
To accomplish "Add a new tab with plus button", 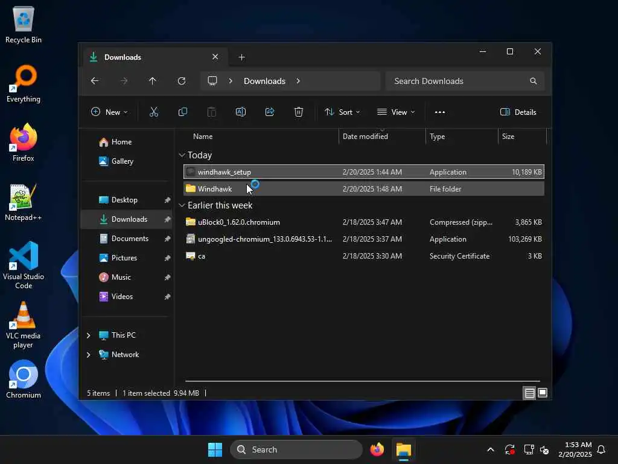I will [x=241, y=57].
